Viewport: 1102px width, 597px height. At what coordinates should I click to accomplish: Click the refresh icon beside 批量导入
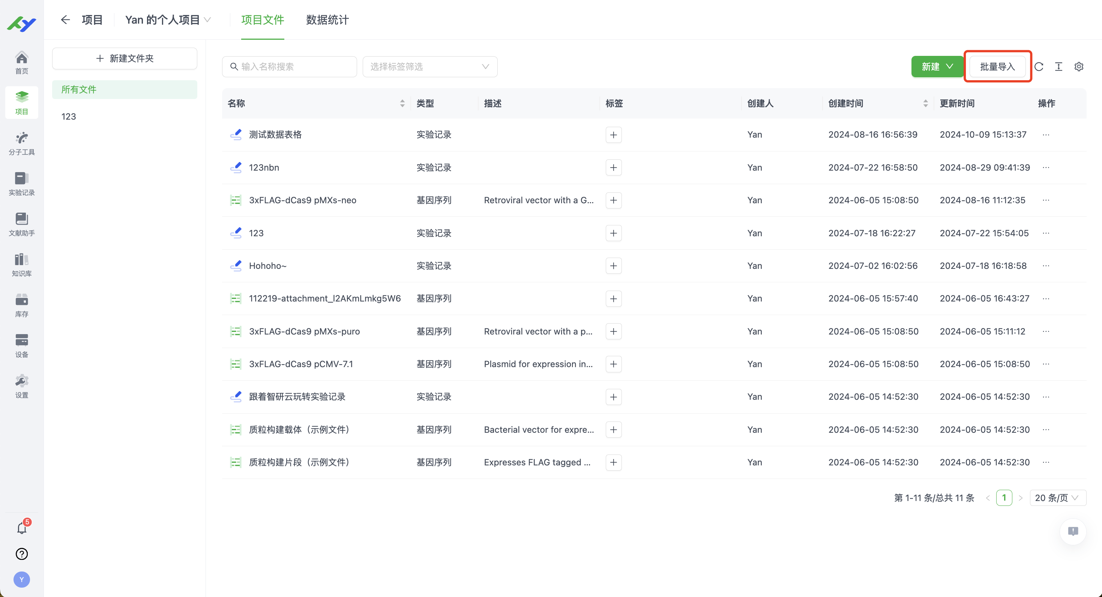pyautogui.click(x=1039, y=67)
